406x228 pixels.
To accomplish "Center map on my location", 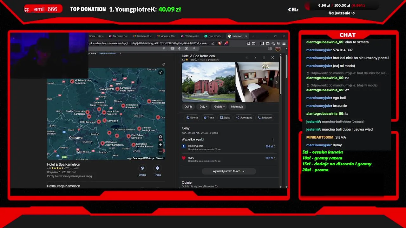I will pos(160,137).
